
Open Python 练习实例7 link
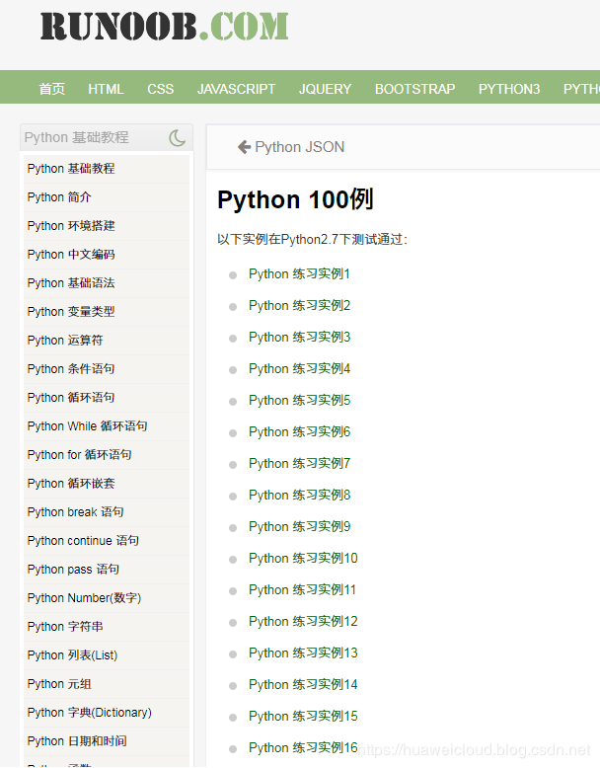tap(300, 463)
